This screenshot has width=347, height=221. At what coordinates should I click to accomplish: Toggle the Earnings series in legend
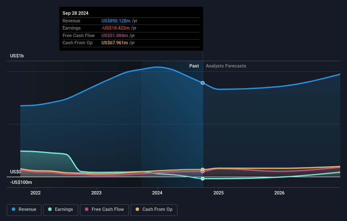(60, 210)
